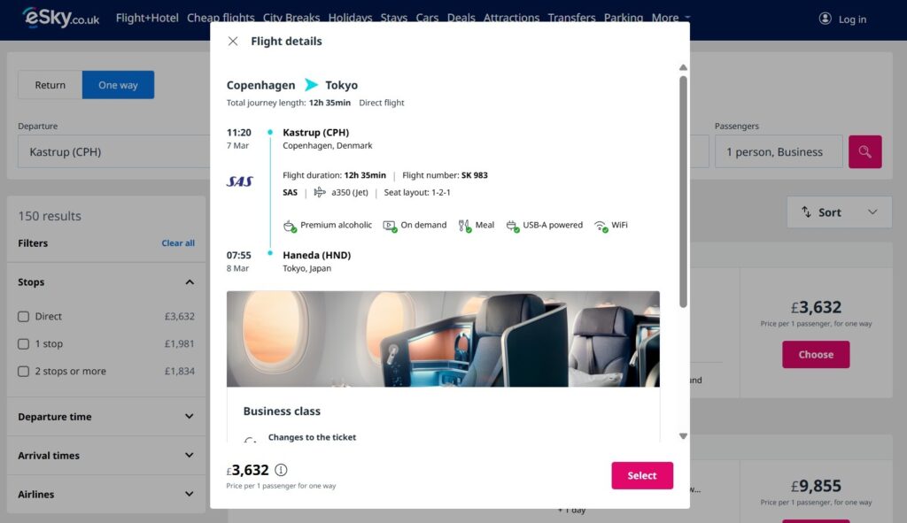Collapse the Stops filter section
The height and width of the screenshot is (523, 907).
[x=189, y=281]
